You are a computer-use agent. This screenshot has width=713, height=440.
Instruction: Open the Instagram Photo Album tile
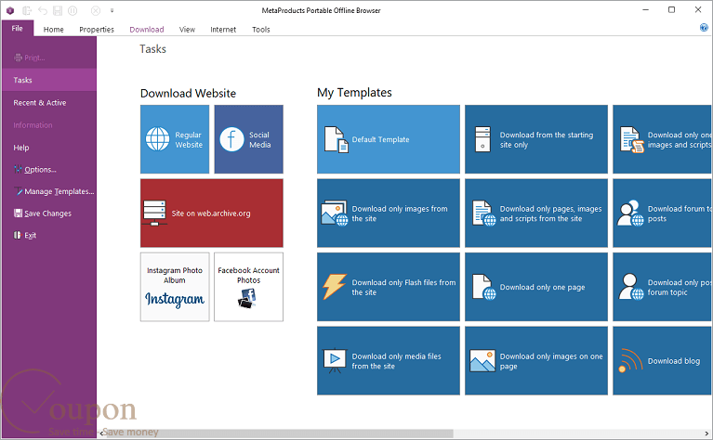coord(175,287)
